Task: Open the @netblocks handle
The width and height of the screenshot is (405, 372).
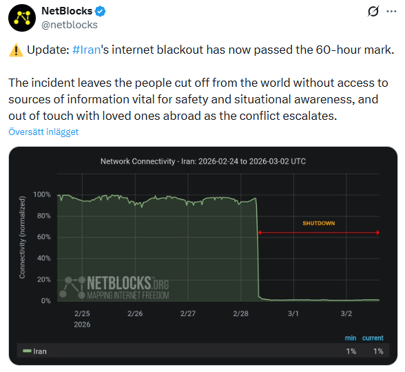Action: pyautogui.click(x=70, y=25)
